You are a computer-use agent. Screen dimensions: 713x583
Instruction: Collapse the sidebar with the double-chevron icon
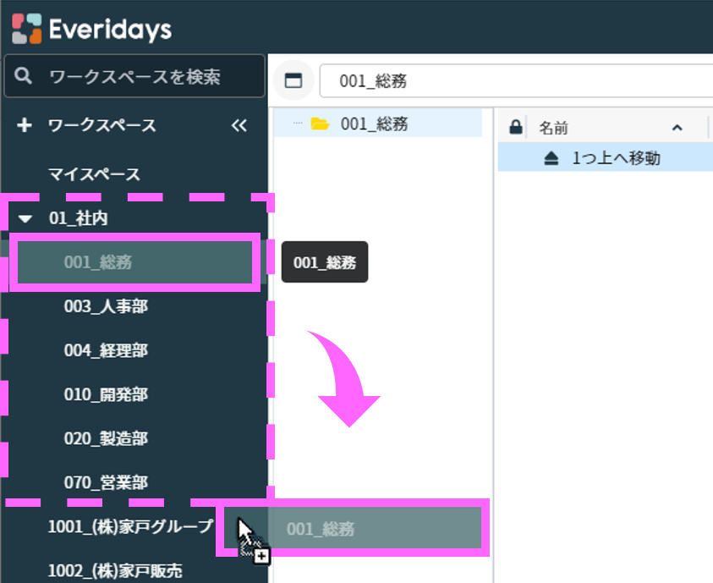pyautogui.click(x=239, y=125)
